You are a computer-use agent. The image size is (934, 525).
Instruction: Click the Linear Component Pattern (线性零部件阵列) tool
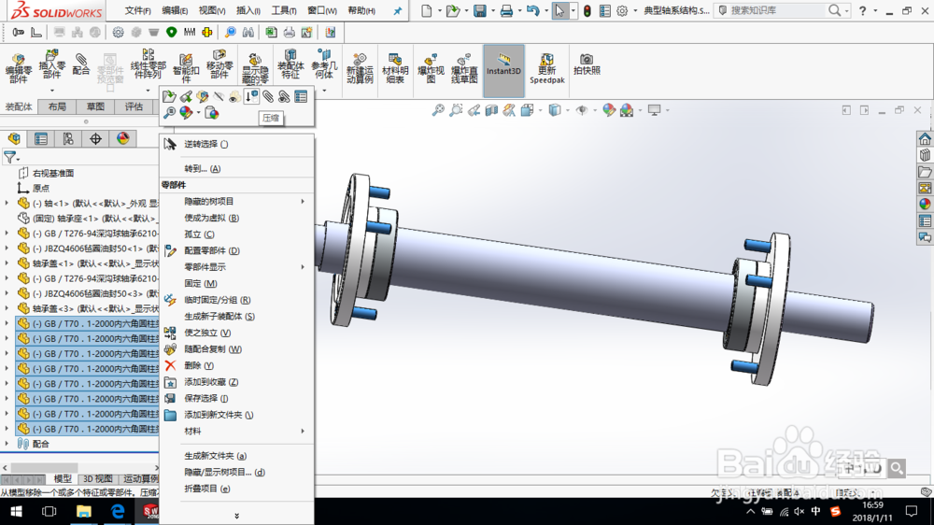148,64
